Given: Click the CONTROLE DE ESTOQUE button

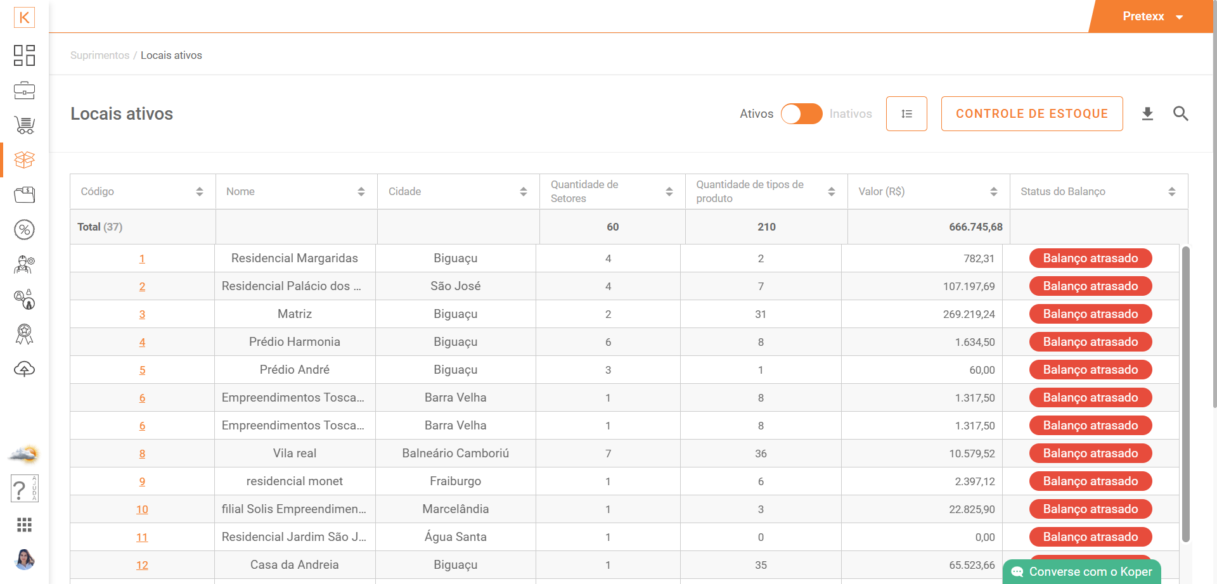Looking at the screenshot, I should (1031, 114).
